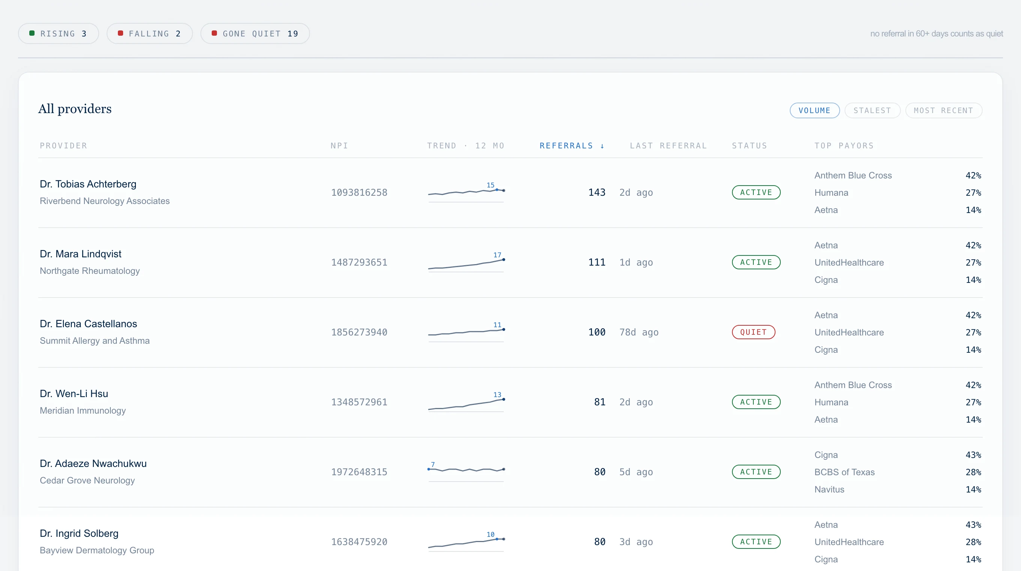Image resolution: width=1021 pixels, height=571 pixels.
Task: Filter by the Rising 3 chip
Action: 58,34
